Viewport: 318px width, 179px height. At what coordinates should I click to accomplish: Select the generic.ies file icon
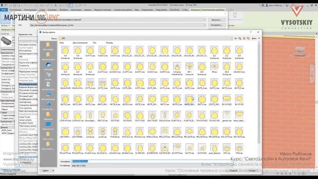227,116
